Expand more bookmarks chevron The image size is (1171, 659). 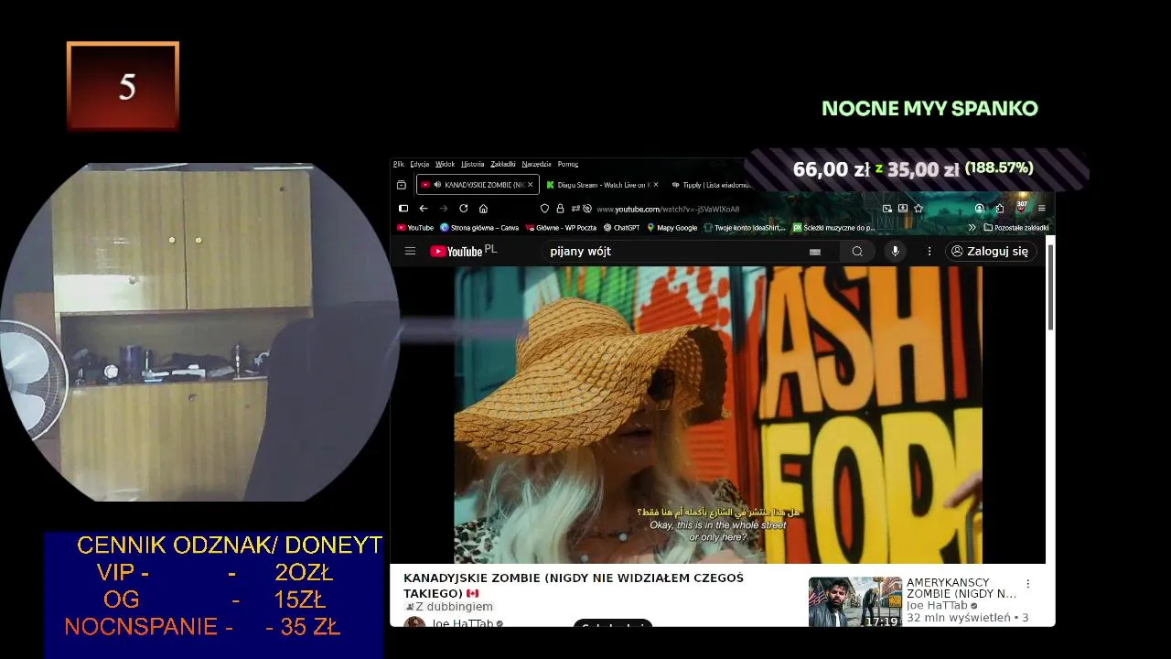coord(972,228)
